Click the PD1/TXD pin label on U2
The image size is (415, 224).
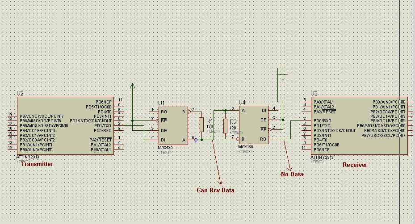[103, 126]
